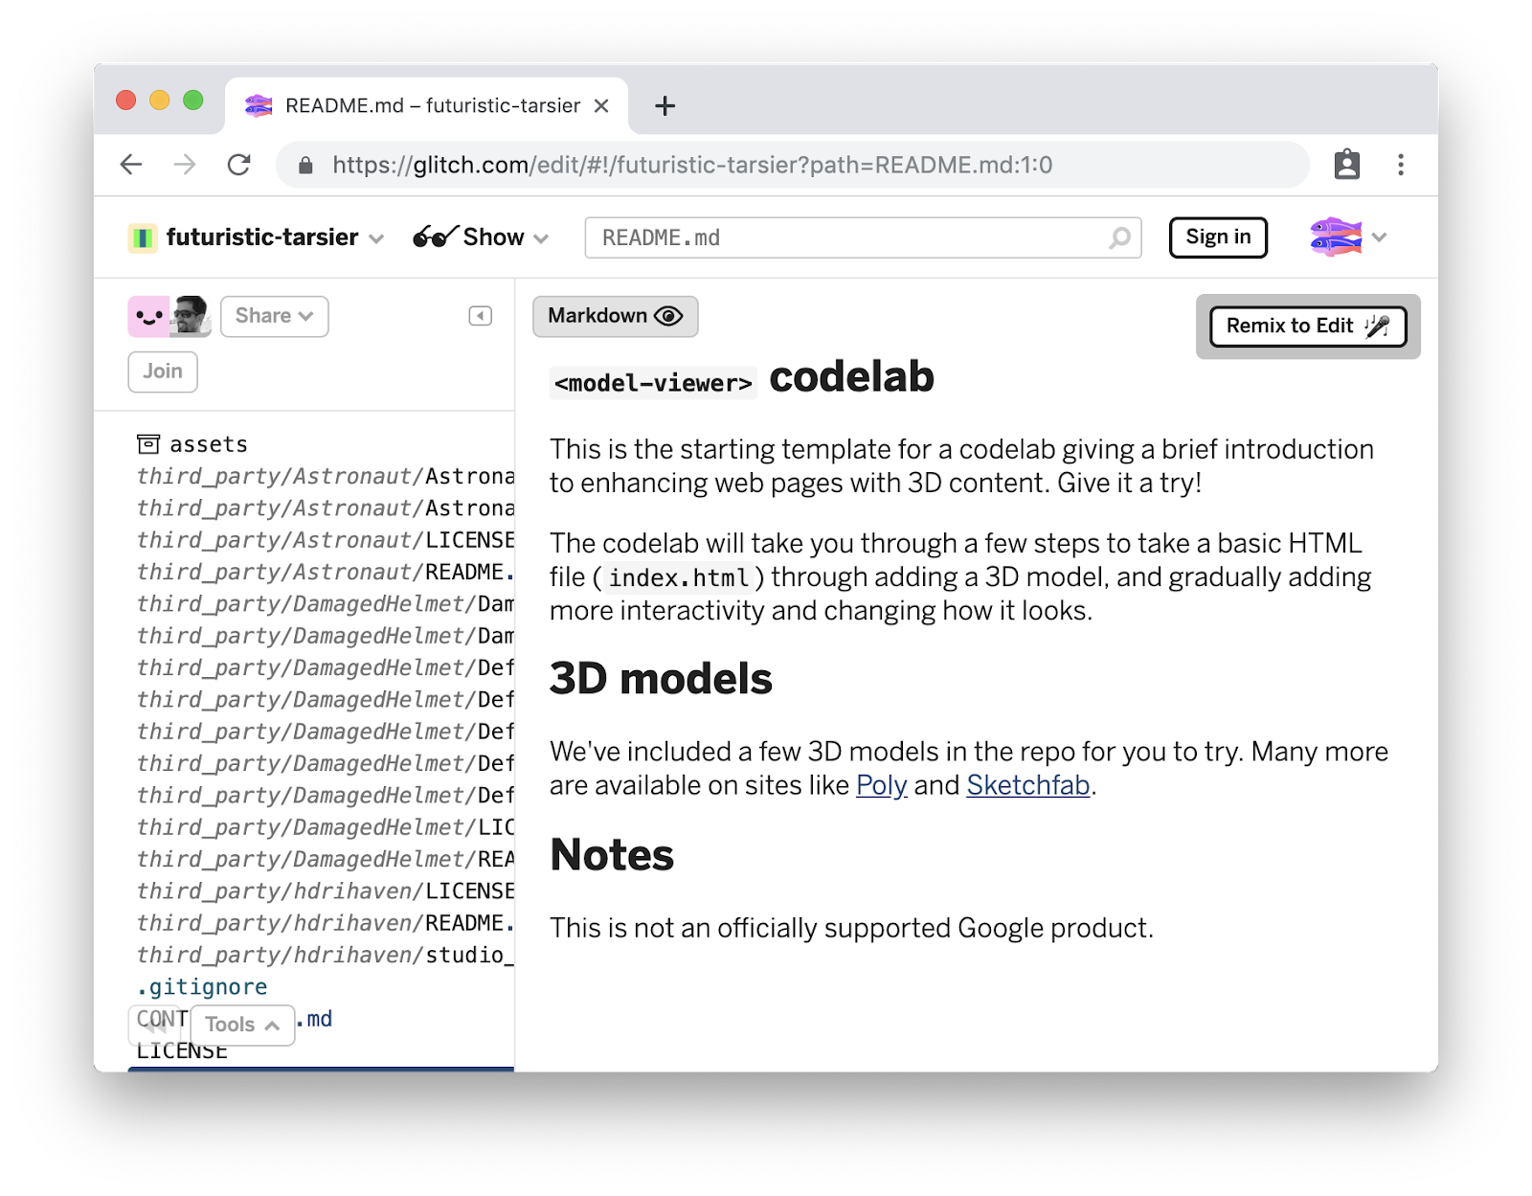1532x1196 pixels.
Task: Expand the Tools menu
Action: (242, 1025)
